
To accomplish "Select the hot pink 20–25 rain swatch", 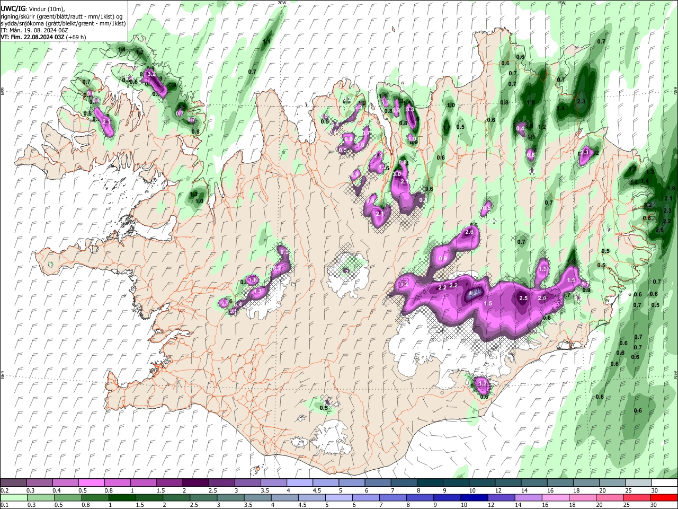I will pyautogui.click(x=610, y=497).
